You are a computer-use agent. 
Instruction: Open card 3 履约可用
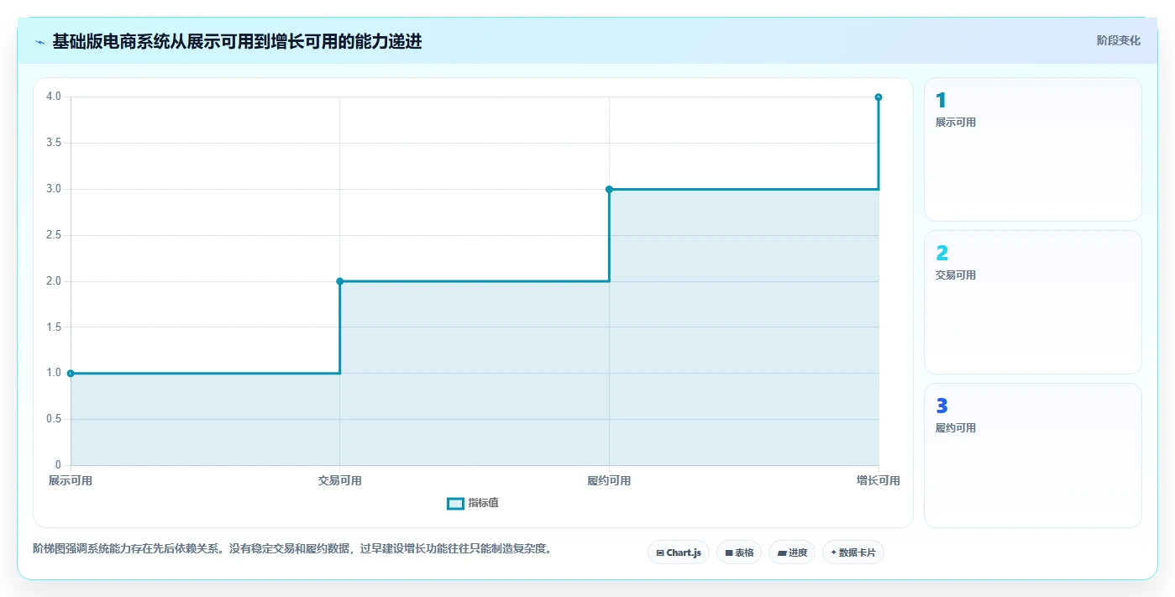[1033, 455]
